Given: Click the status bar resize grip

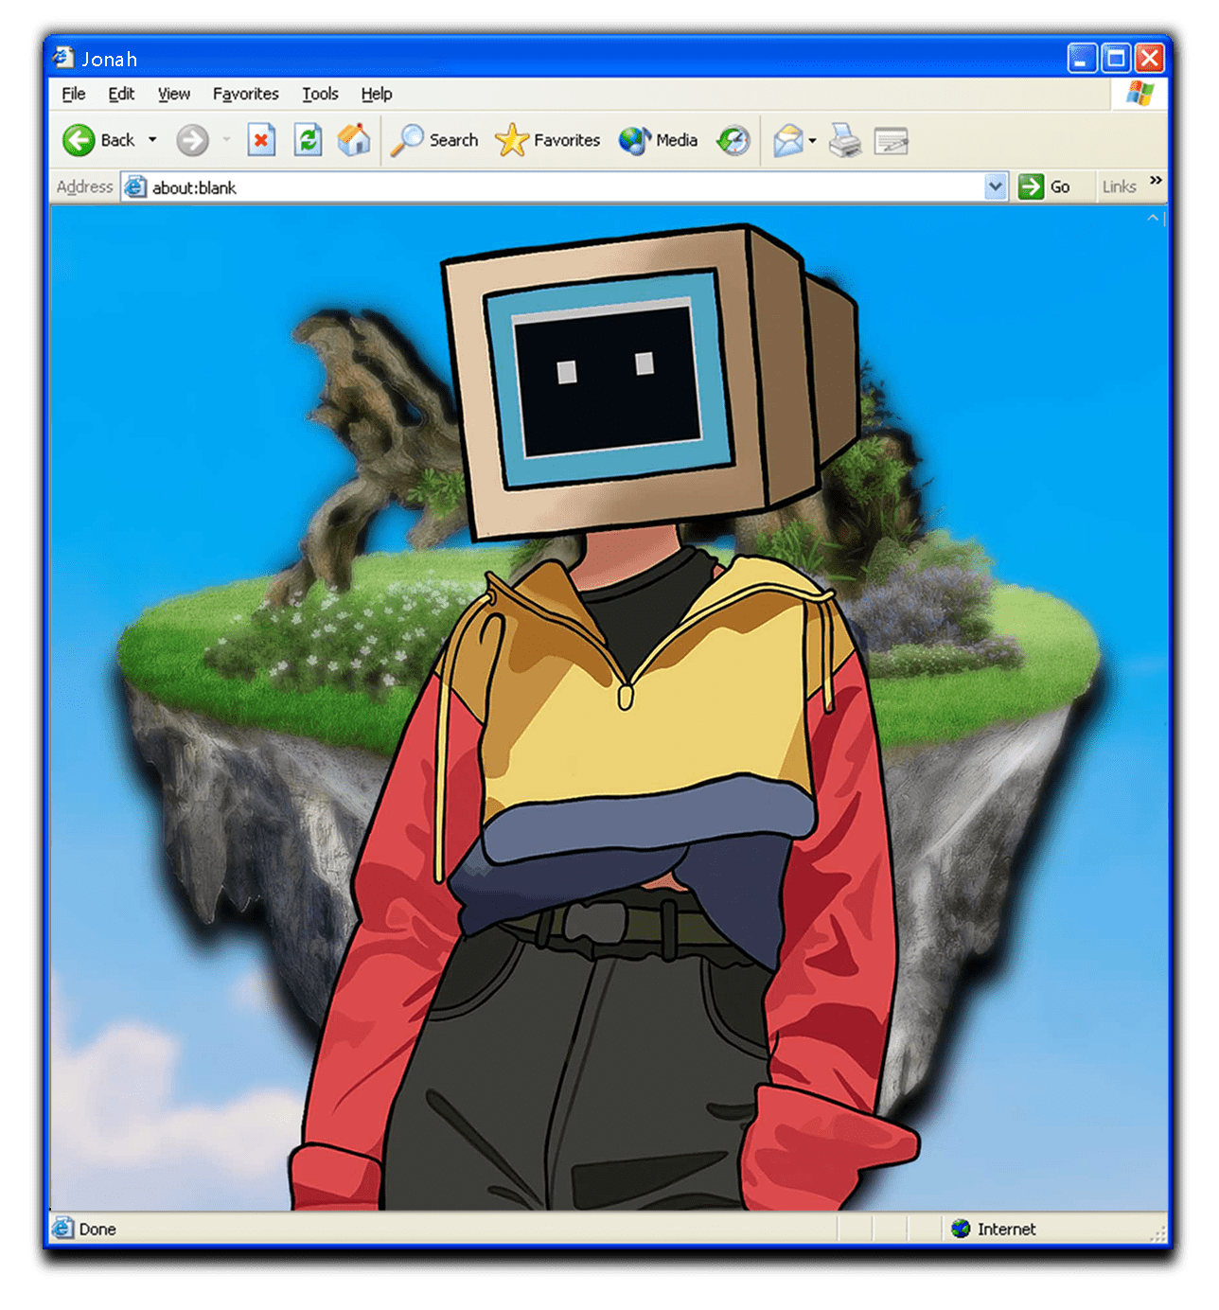Looking at the screenshot, I should point(1158,1233).
